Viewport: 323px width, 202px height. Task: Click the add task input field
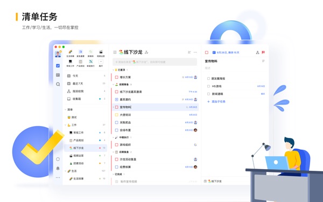tap(155, 62)
